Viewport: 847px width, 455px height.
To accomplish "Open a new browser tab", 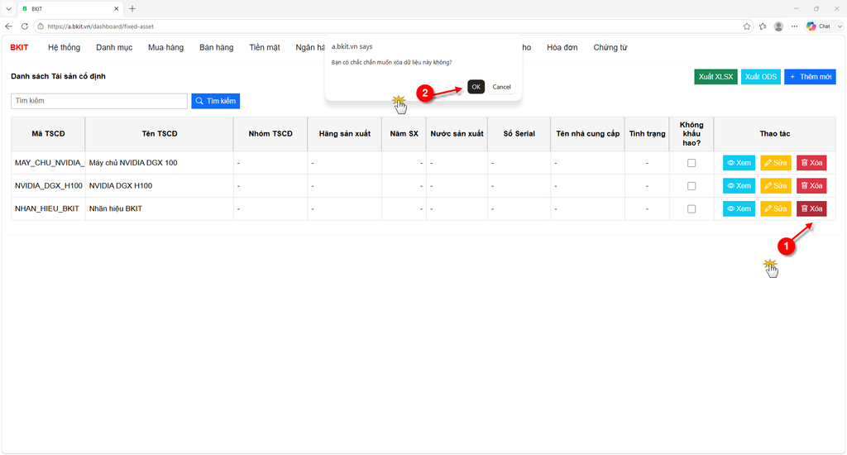I will point(132,8).
